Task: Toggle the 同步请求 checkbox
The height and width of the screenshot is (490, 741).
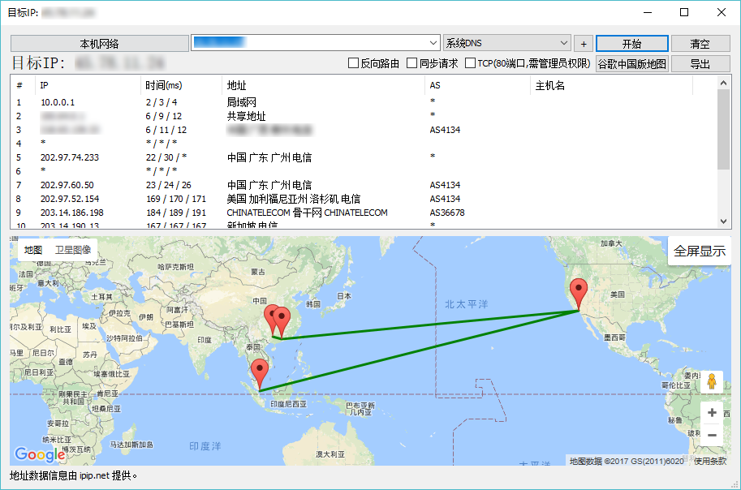Action: point(411,63)
